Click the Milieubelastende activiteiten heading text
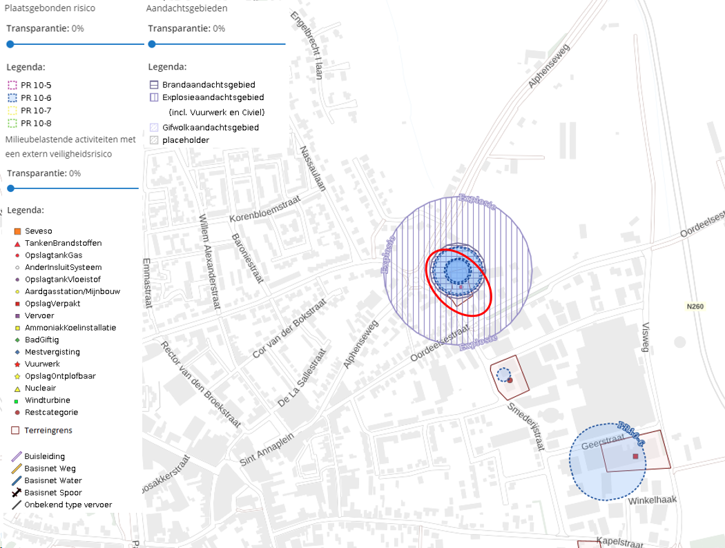 point(70,146)
